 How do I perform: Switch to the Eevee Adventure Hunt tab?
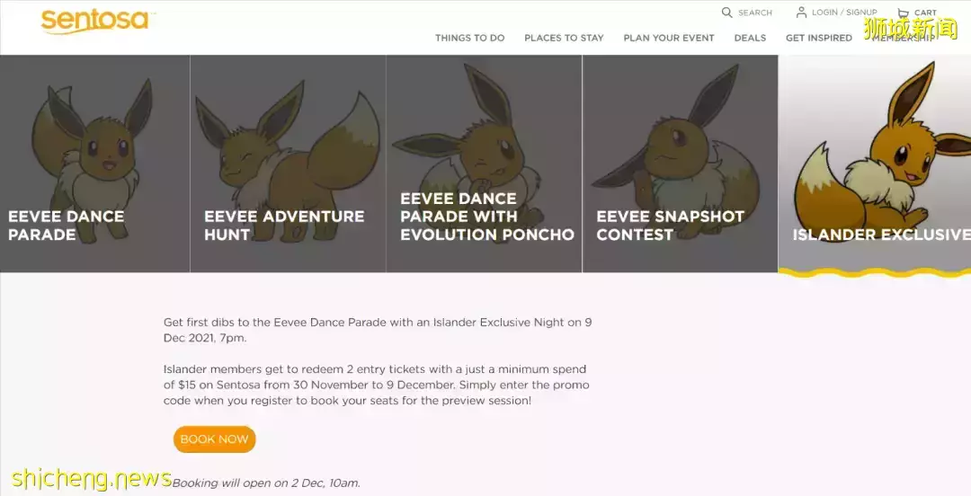click(288, 164)
